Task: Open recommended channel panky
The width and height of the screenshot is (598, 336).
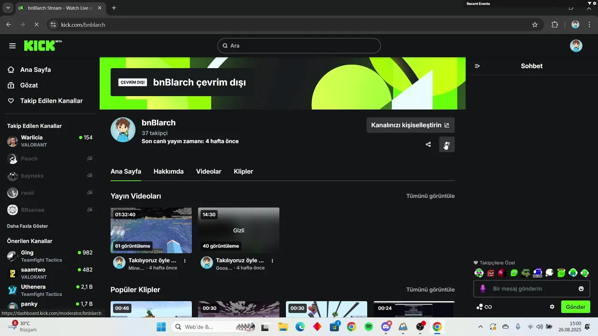Action: click(50, 306)
